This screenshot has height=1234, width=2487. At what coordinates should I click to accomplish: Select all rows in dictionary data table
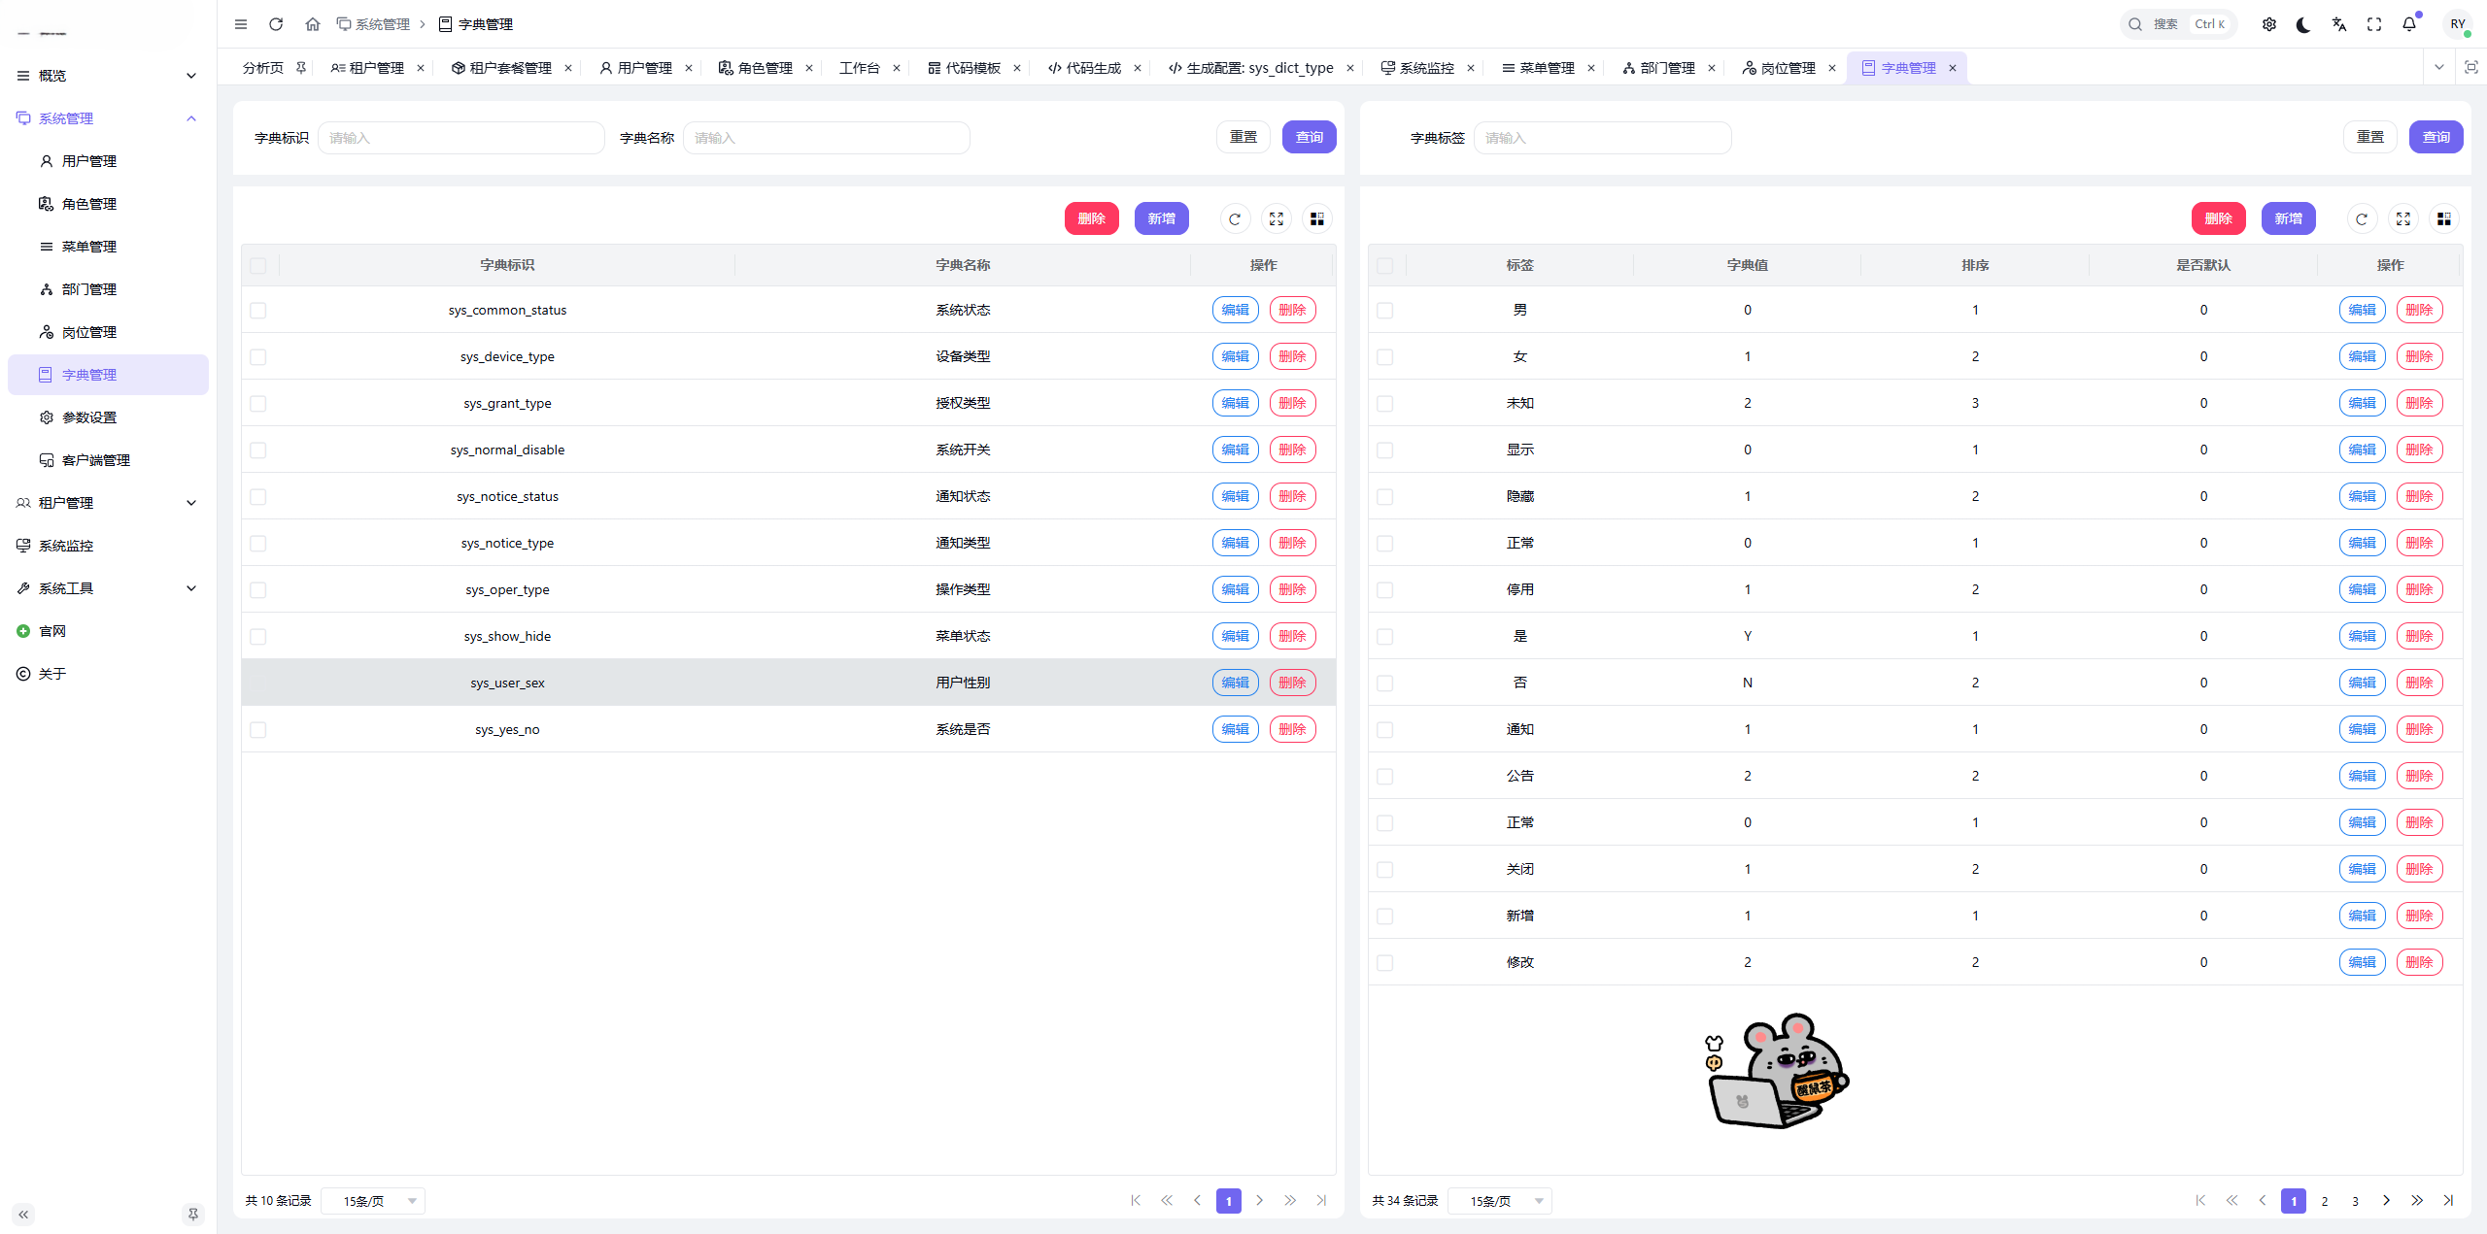1384,265
